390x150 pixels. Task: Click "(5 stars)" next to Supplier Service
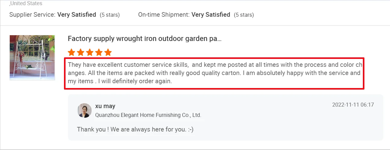(x=110, y=15)
